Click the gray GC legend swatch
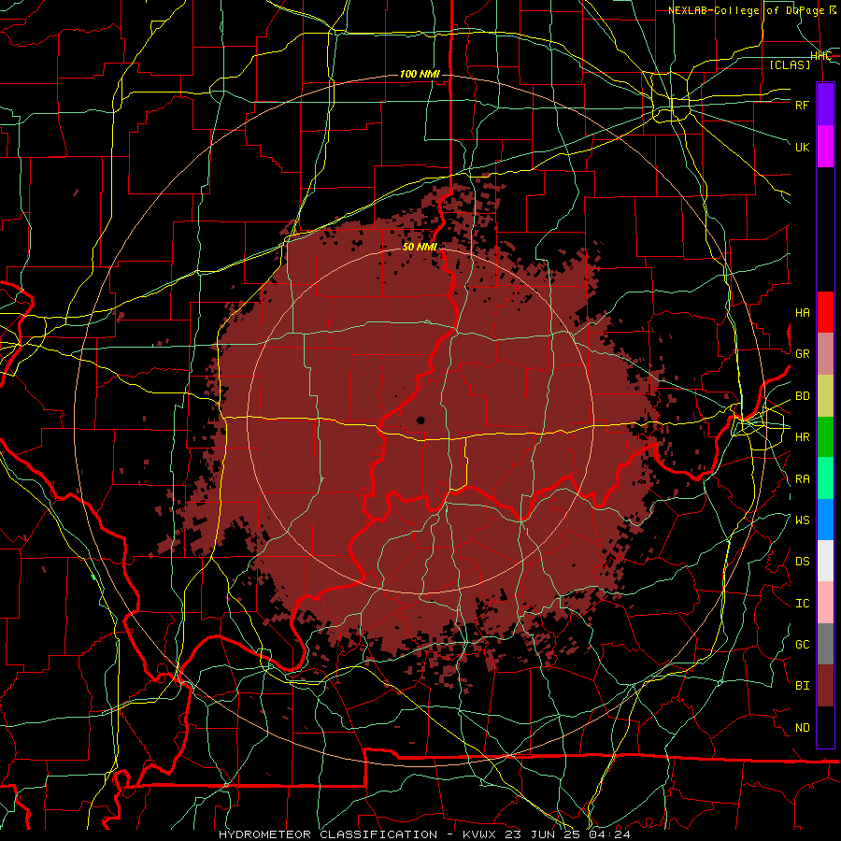The image size is (841, 841). (825, 644)
